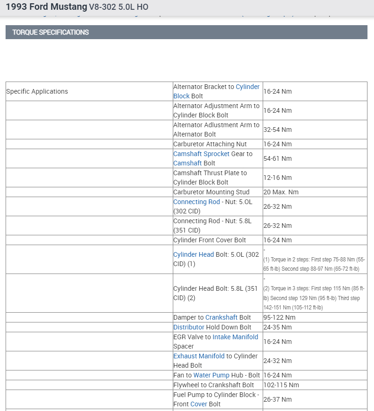Open the Camshaft link before the word Bolt
Viewport: 374px width, 411px height.
click(187, 163)
